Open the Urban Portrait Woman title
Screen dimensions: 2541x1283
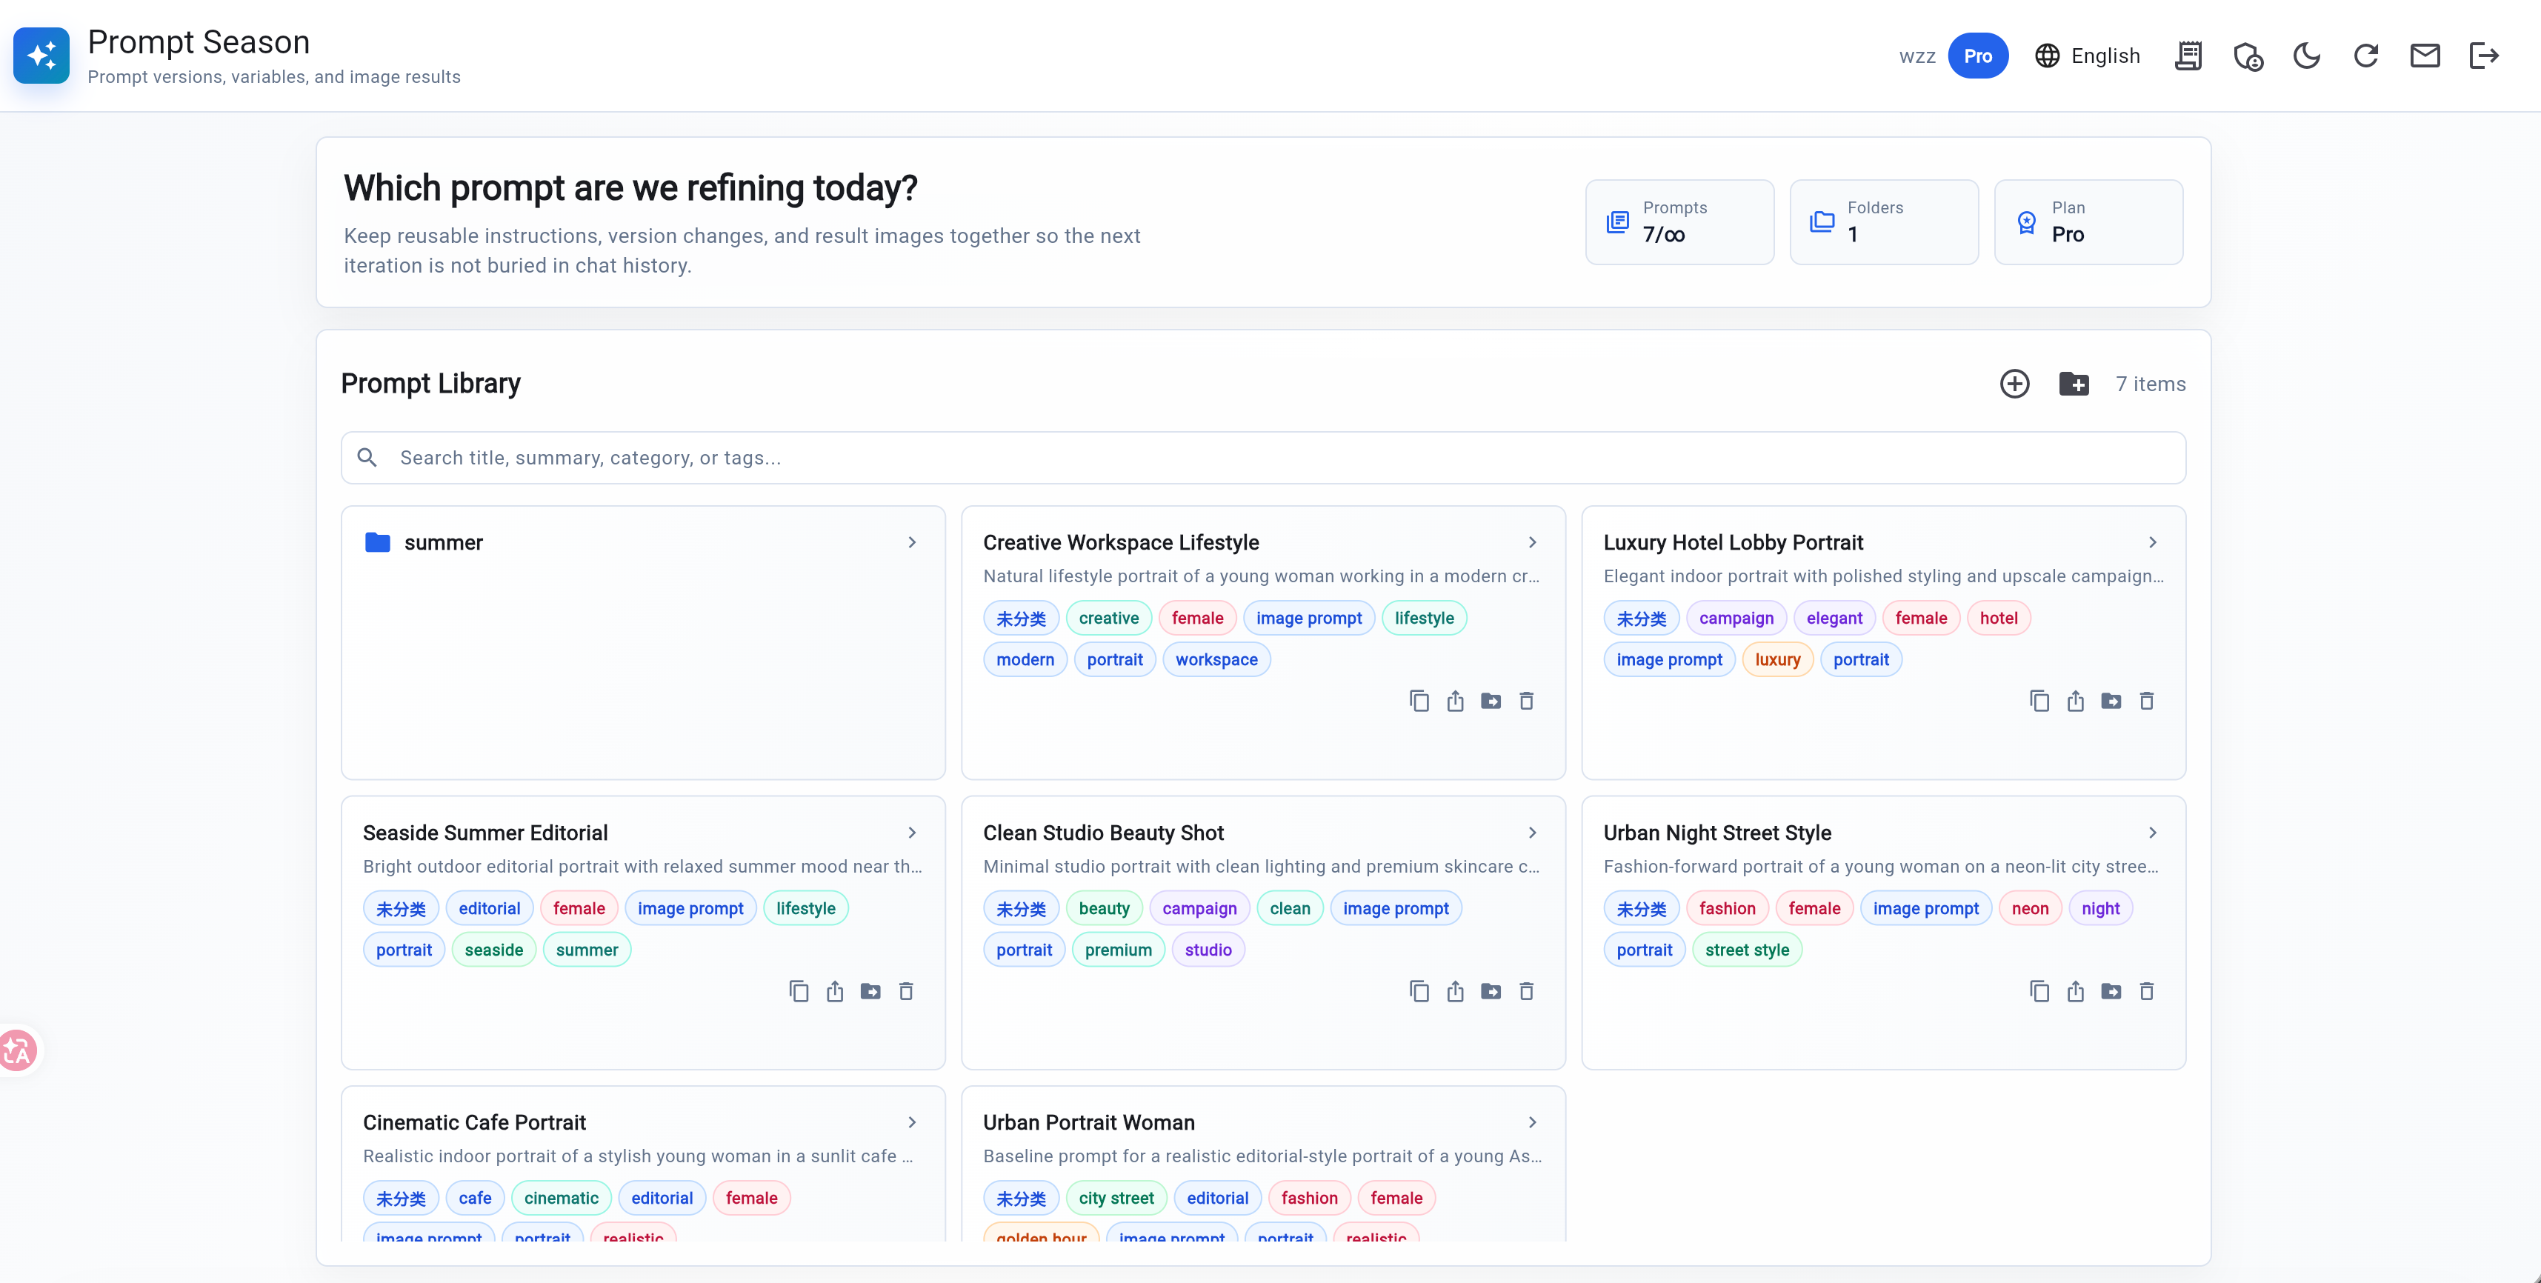point(1089,1122)
